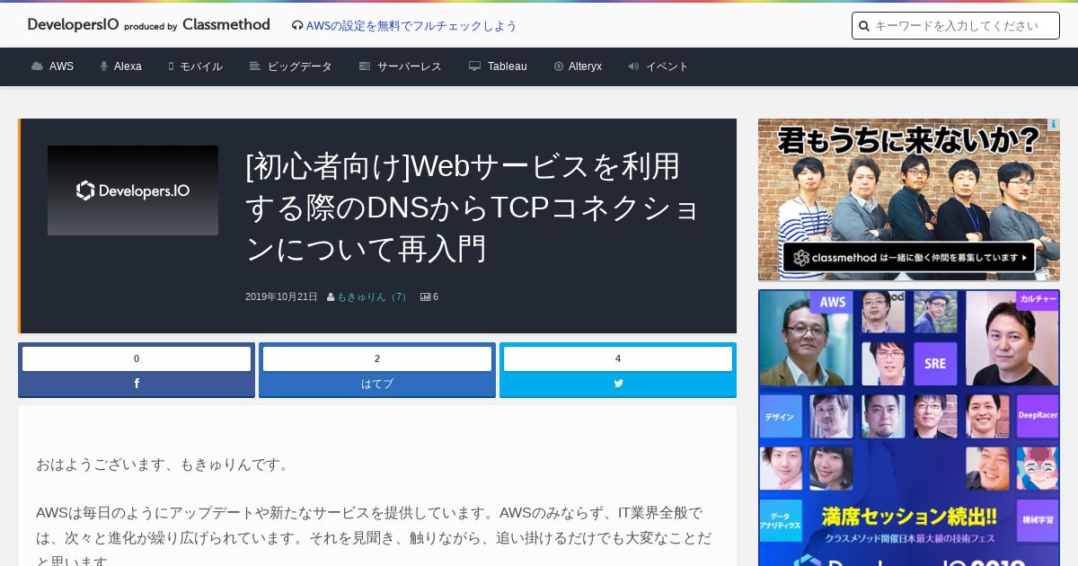Open the AWS navigation menu
Viewport: 1078px width, 566px height.
pos(61,66)
